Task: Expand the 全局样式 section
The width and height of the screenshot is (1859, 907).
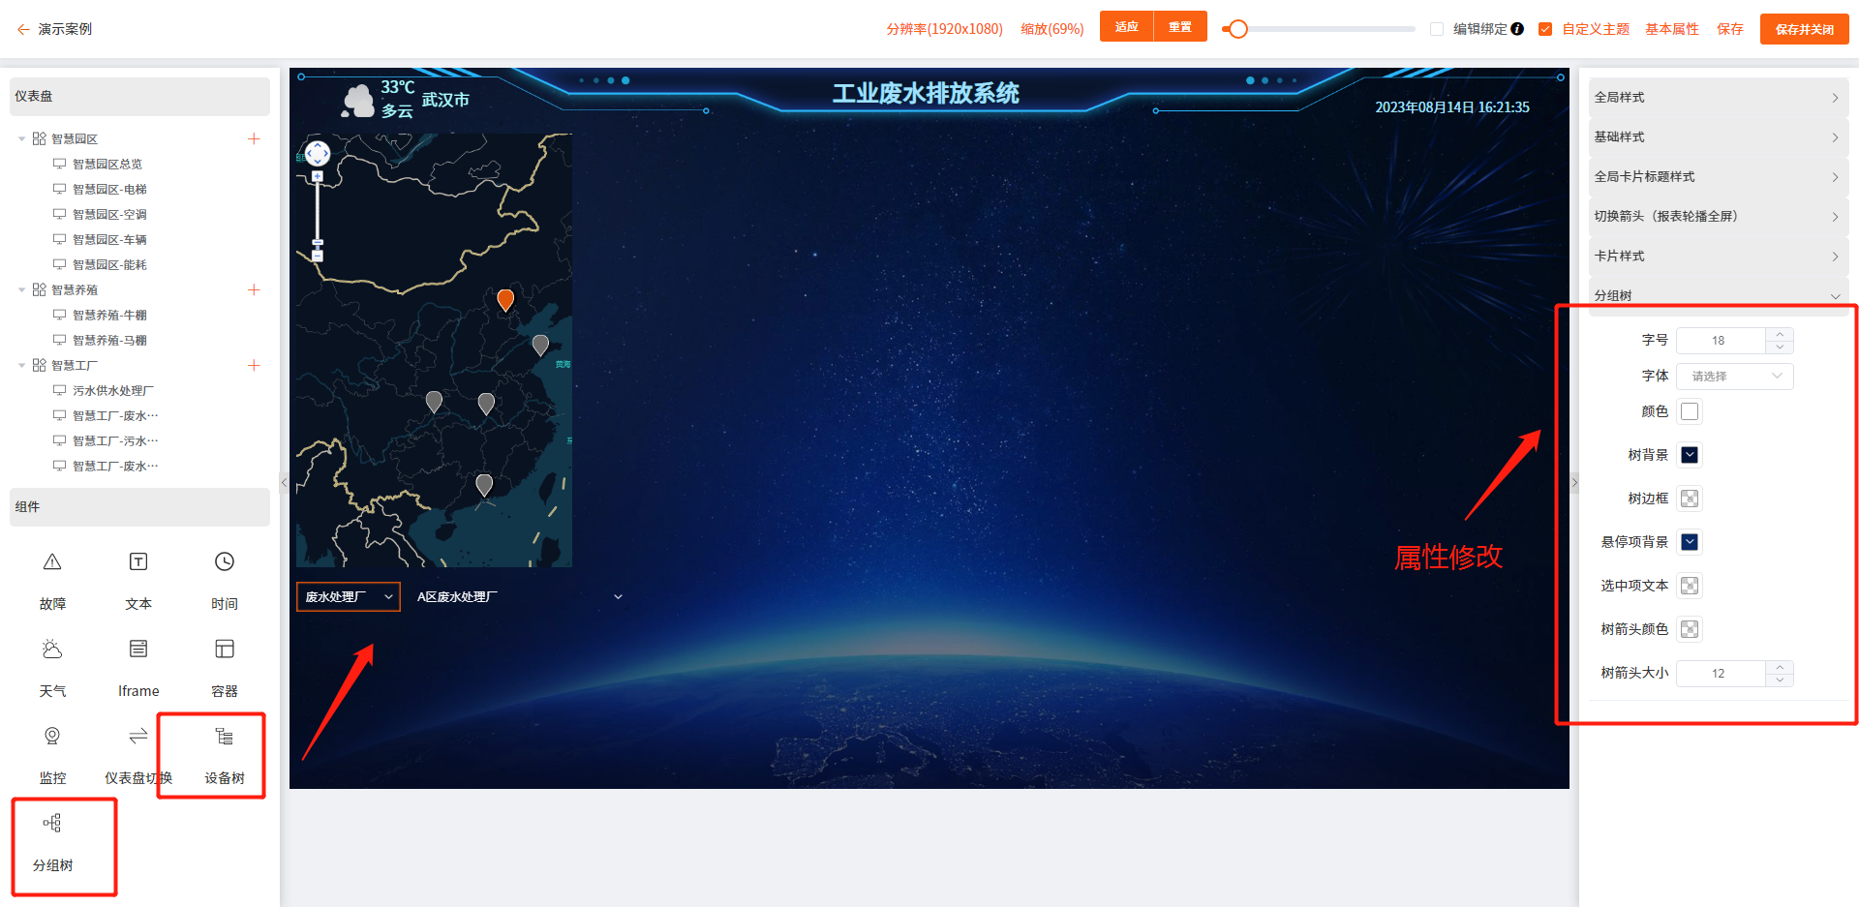Action: click(x=1719, y=98)
